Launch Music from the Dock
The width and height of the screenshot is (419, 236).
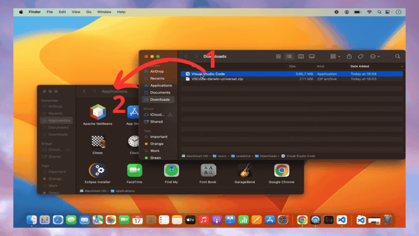pos(204,220)
